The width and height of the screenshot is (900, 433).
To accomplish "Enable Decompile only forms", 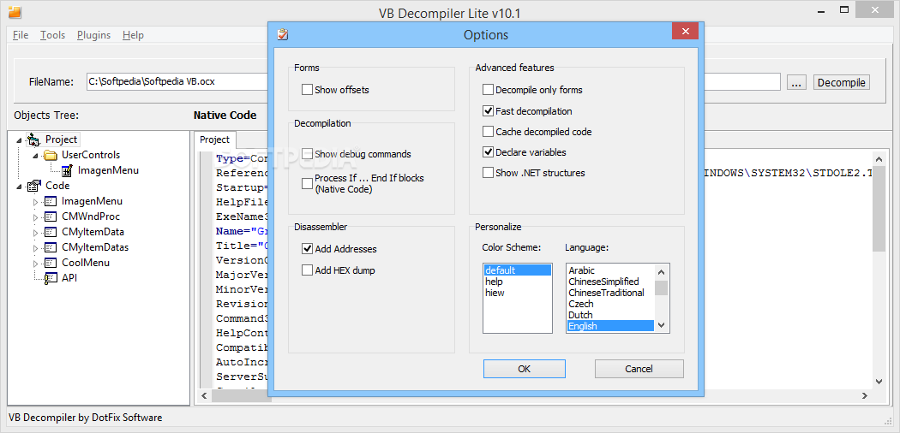I will 488,89.
